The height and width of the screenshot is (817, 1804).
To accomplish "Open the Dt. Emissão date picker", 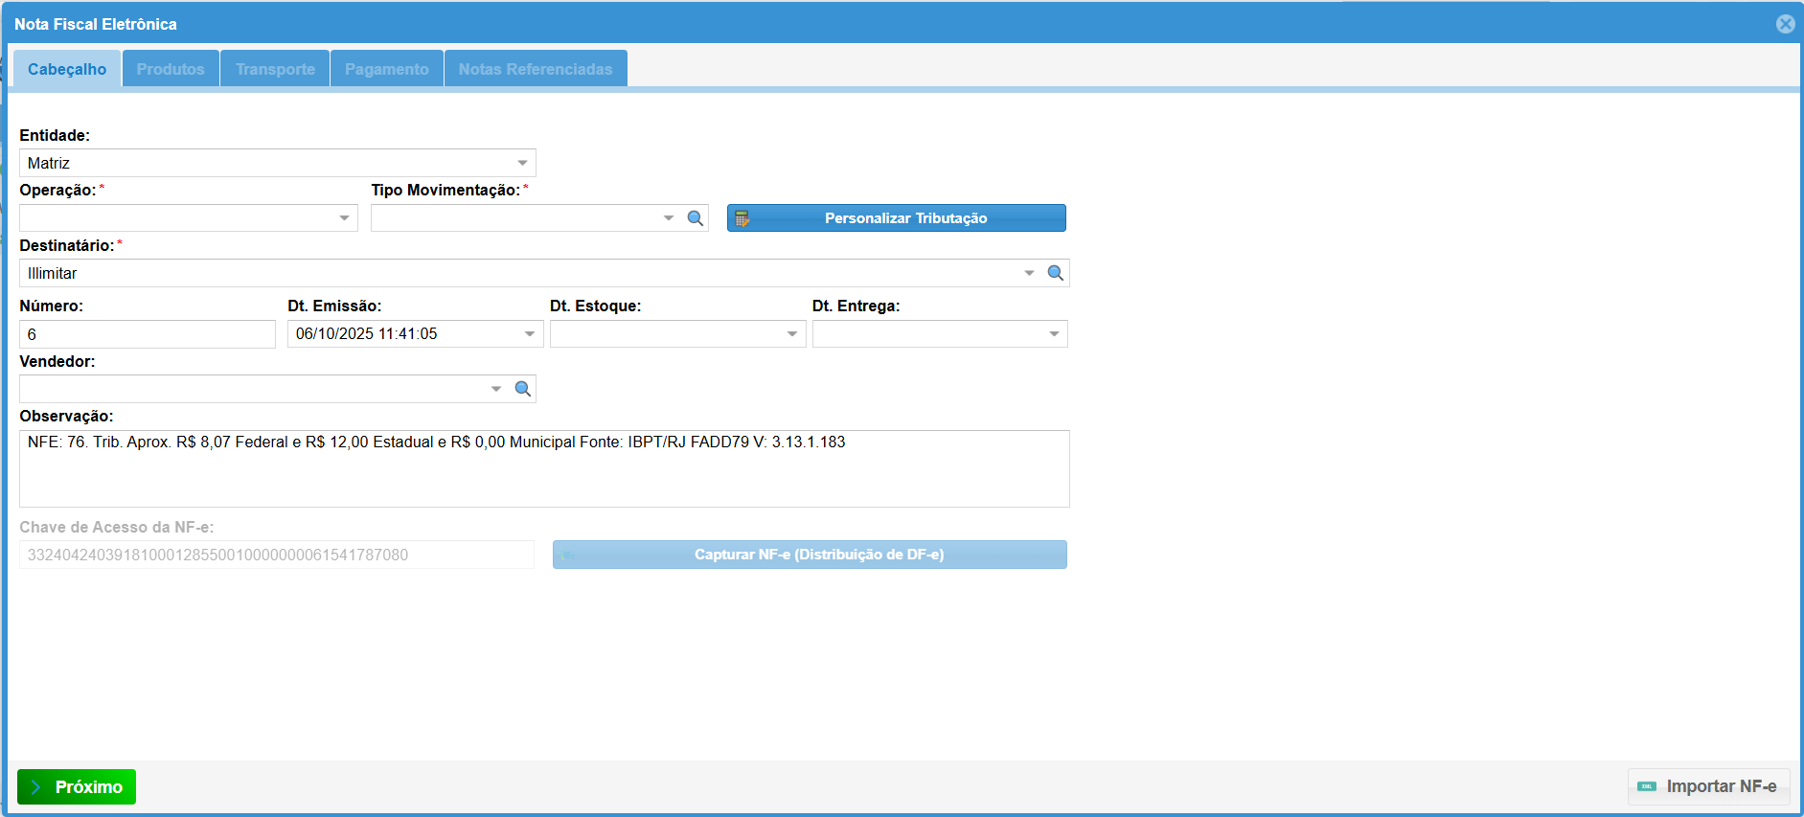I will click(x=530, y=334).
